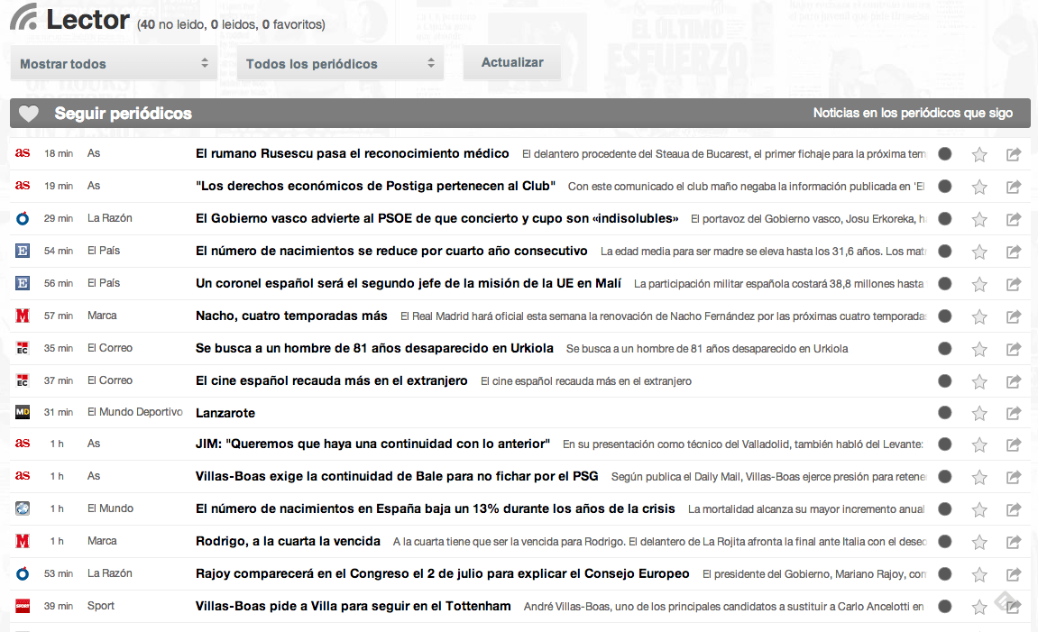The image size is (1038, 632).
Task: Click the Sport source name
Action: pos(101,606)
